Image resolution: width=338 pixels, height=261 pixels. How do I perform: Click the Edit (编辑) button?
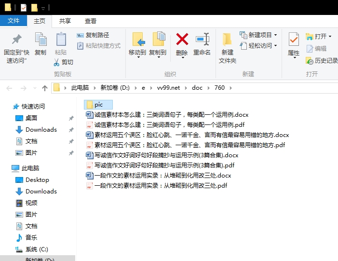(x=316, y=49)
